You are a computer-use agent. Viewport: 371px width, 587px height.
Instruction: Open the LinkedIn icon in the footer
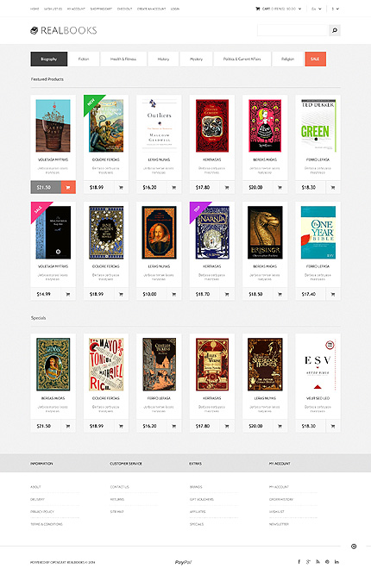(336, 561)
